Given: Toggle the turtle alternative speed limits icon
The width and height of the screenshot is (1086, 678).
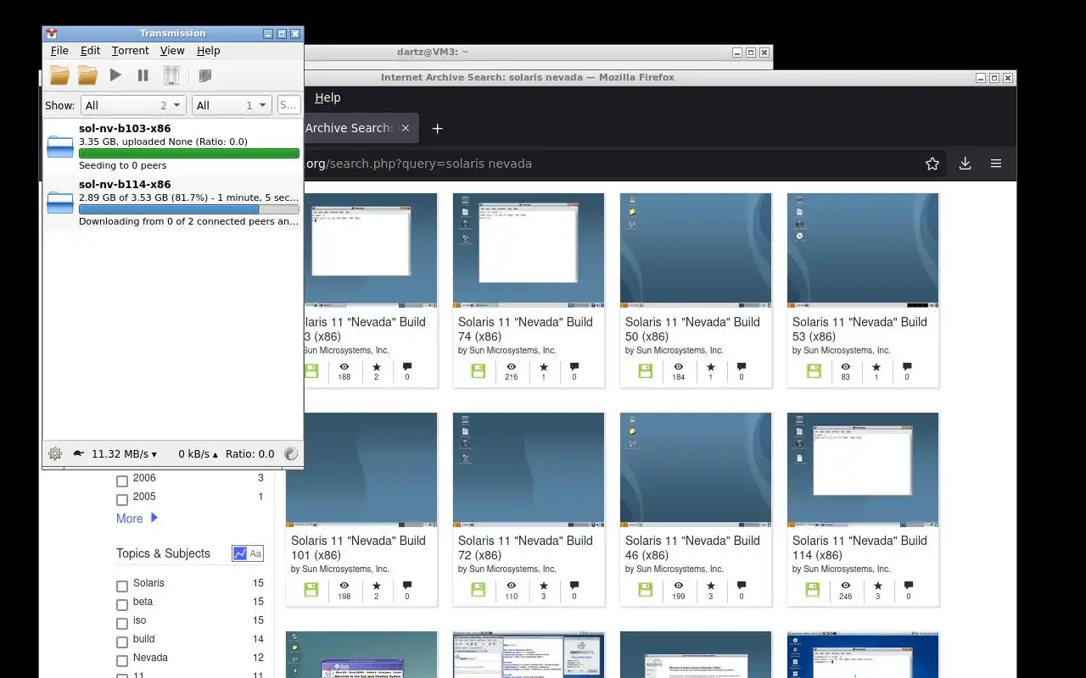Looking at the screenshot, I should [78, 453].
